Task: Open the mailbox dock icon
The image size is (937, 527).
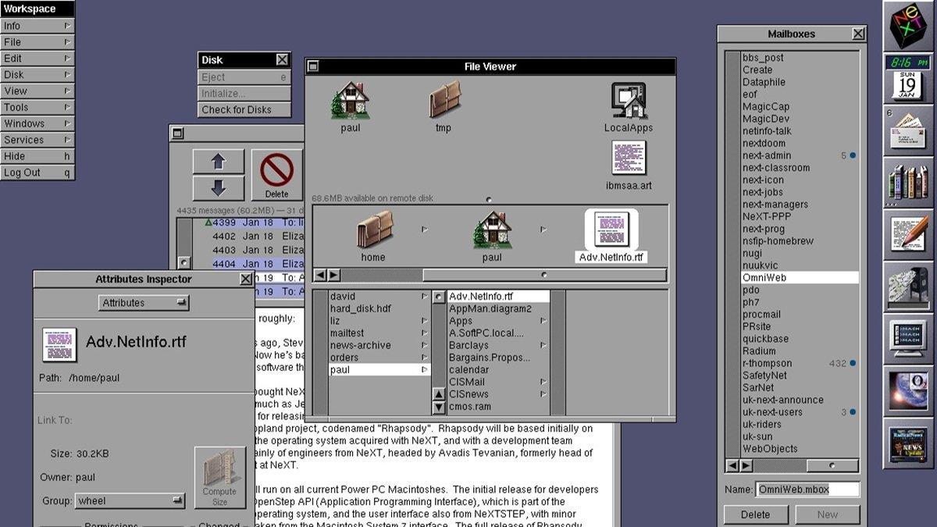Action: [x=908, y=287]
